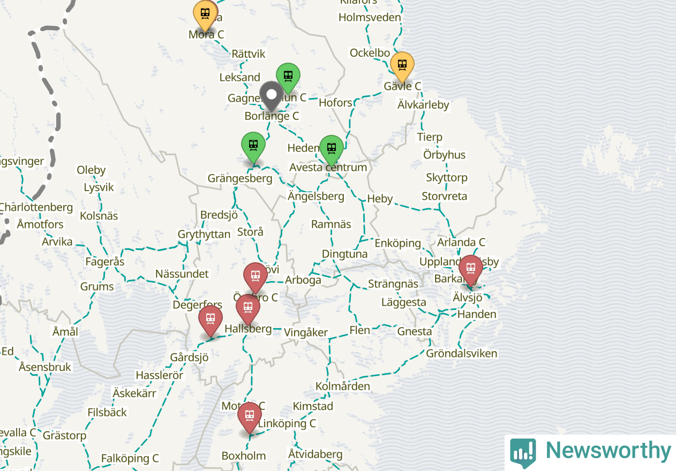This screenshot has width=676, height=471.
Task: Select the Grythyttan label
Action: [204, 234]
